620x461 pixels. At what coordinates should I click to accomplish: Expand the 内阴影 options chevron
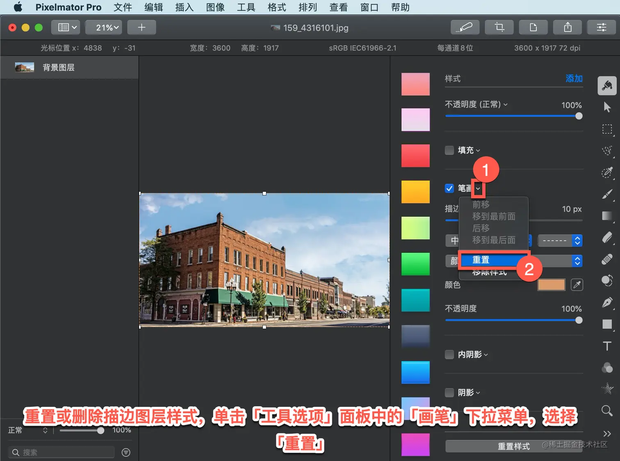(486, 355)
